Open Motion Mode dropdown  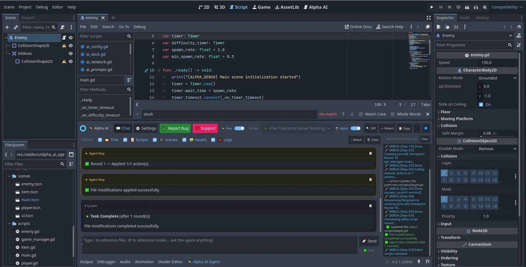pos(498,78)
